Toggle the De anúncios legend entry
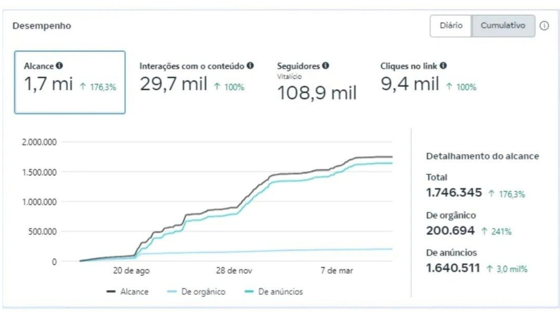 (x=274, y=292)
